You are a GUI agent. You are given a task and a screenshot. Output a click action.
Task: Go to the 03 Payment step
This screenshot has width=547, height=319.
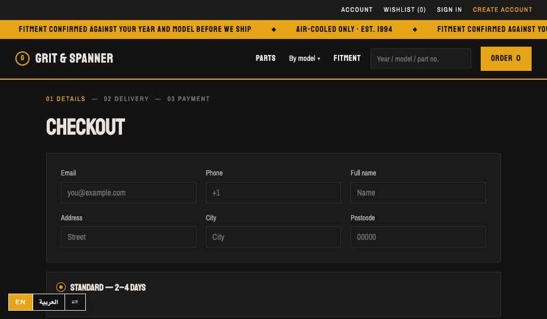pos(188,99)
